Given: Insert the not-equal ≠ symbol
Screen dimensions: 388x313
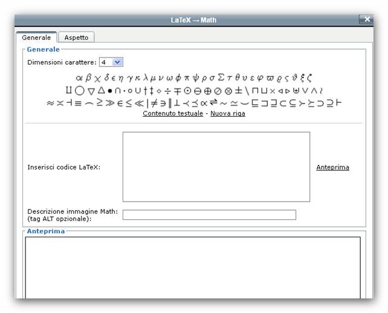Looking at the screenshot, I should click(154, 103).
